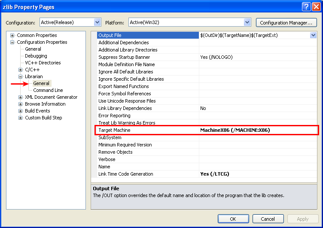Image resolution: width=323 pixels, height=228 pixels.
Task: Select the Name property row
Action: 207,167
